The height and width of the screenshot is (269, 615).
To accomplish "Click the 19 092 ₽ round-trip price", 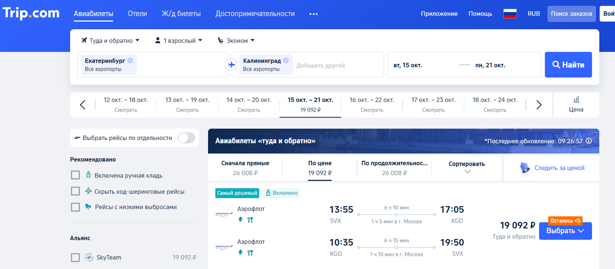I will click(x=518, y=225).
